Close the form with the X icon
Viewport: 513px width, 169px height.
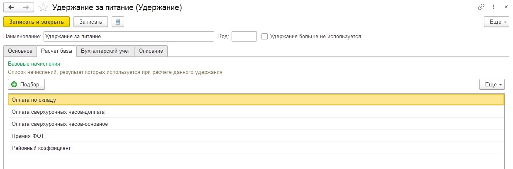(x=506, y=7)
